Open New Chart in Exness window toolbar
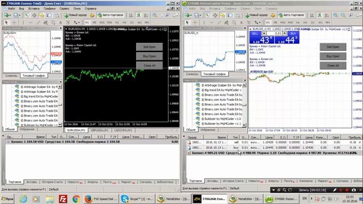The width and height of the screenshot is (363, 204). [x=6, y=15]
